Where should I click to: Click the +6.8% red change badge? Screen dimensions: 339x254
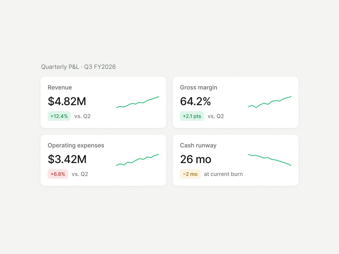pos(58,174)
